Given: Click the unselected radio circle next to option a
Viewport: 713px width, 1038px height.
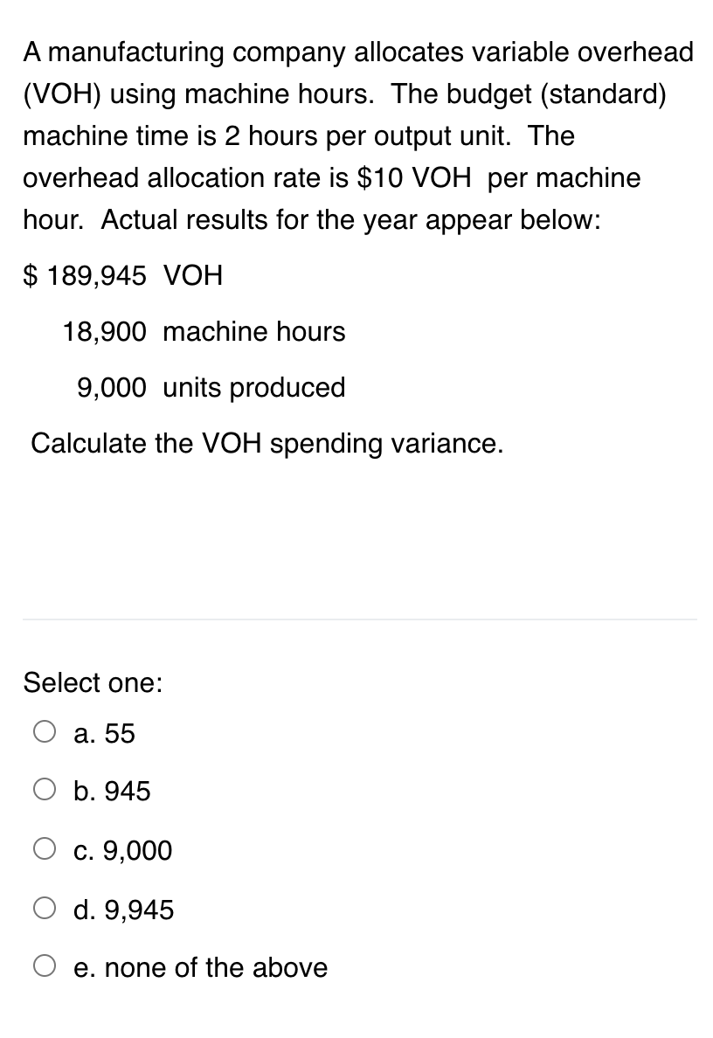Looking at the screenshot, I should (45, 731).
